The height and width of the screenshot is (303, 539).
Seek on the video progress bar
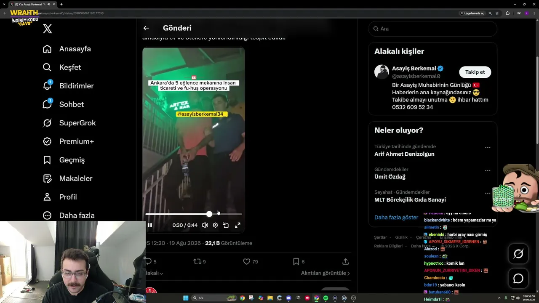194,214
